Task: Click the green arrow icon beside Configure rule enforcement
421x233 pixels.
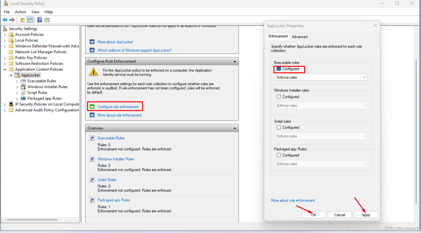Action: (92, 107)
